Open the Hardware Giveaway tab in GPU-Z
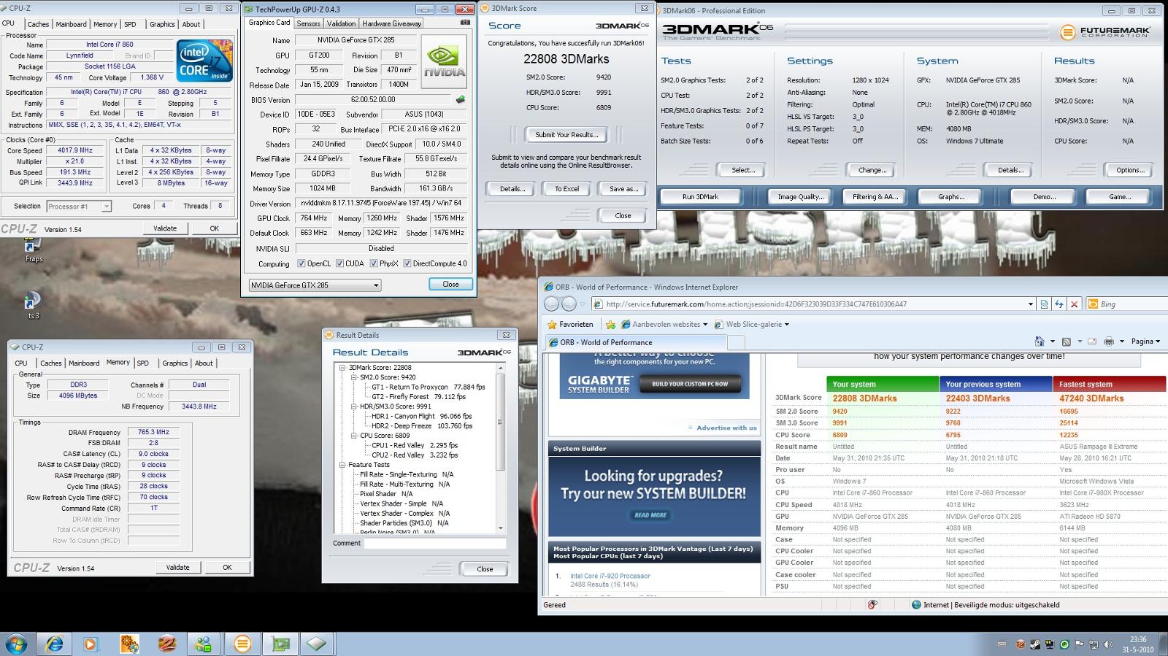The height and width of the screenshot is (656, 1168). (x=391, y=23)
